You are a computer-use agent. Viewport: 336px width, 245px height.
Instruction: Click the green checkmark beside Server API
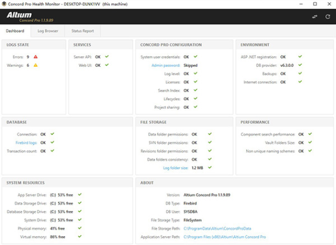(107, 57)
